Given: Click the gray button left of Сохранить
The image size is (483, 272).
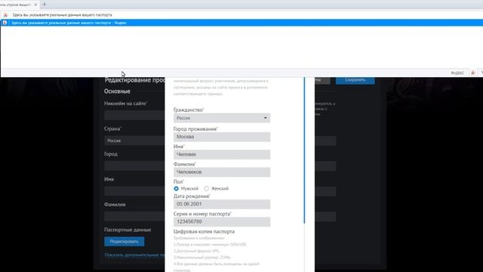Looking at the screenshot, I should [322, 80].
